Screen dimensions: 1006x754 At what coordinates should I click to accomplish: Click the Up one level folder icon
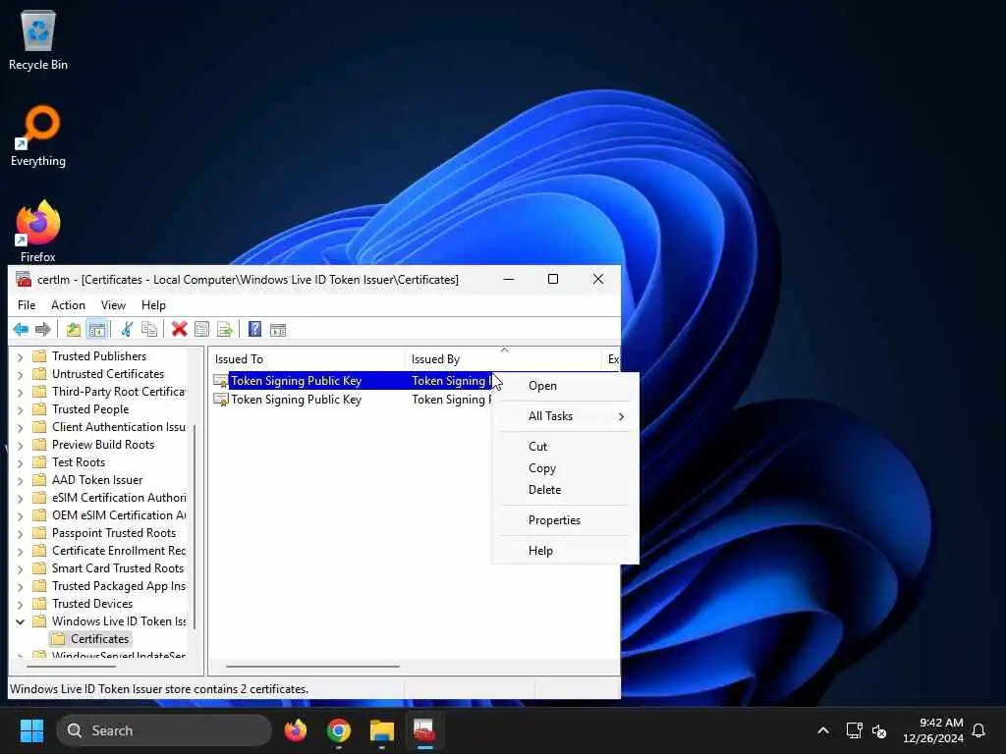point(73,330)
